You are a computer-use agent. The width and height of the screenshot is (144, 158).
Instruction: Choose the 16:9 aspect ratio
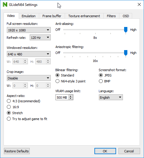(13, 107)
